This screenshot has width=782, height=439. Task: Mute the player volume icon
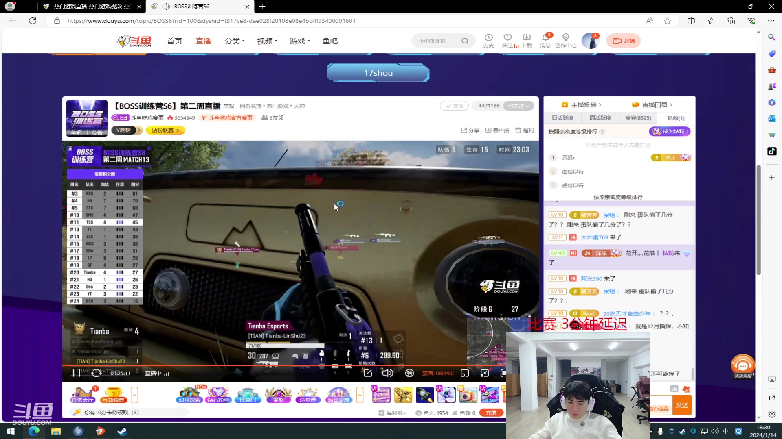(387, 373)
